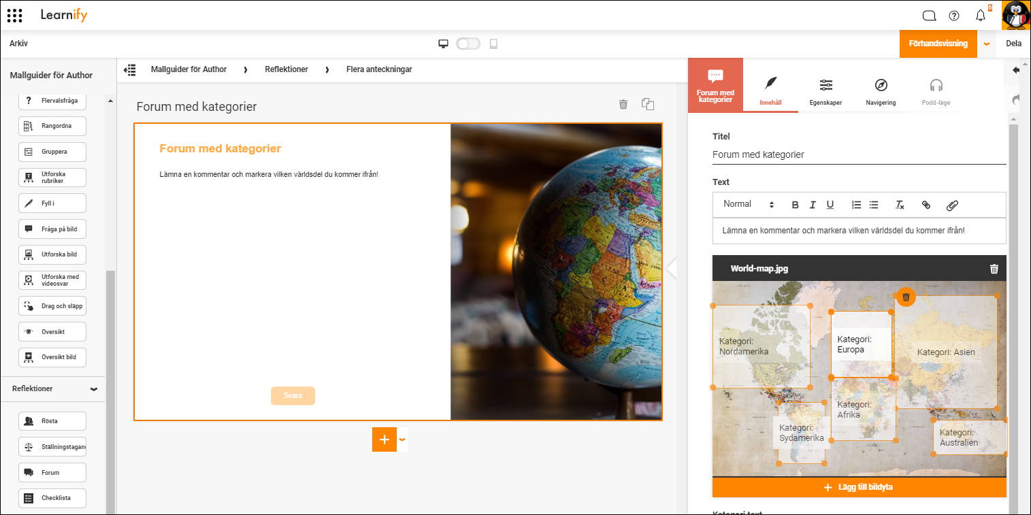Image resolution: width=1031 pixels, height=515 pixels.
Task: Remove World-map.jpg with trash icon
Action: pyautogui.click(x=994, y=269)
